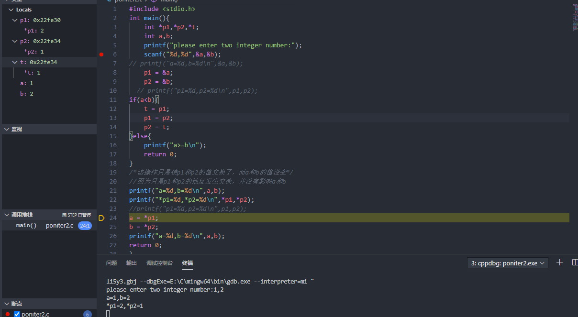
Task: Click 'return 0;' on line 27
Action: (x=145, y=245)
